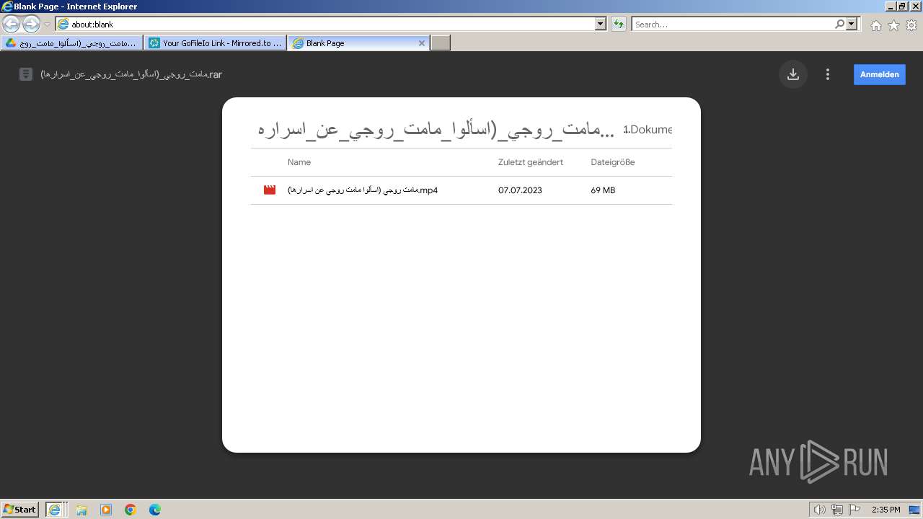This screenshot has width=923, height=519.
Task: Open Windows Explorer folder taskbar icon
Action: click(81, 510)
